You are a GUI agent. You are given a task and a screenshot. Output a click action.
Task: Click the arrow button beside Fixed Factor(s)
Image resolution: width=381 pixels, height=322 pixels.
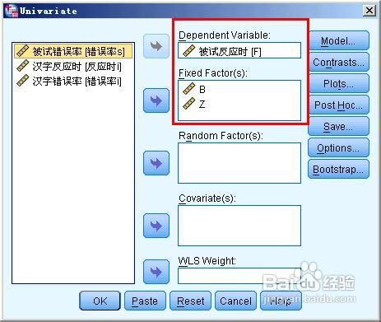click(156, 100)
